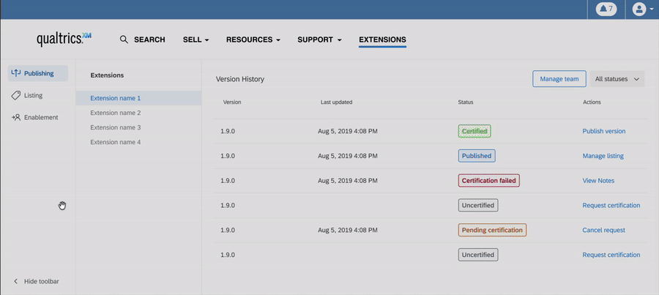Click the Listing tag icon
The image size is (659, 295).
pos(15,95)
